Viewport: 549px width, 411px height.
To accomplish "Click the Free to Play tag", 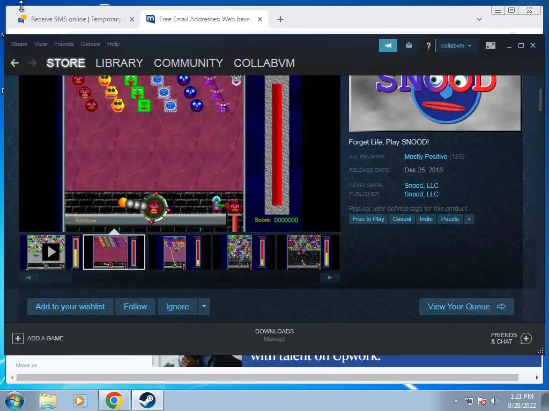I will [x=368, y=219].
